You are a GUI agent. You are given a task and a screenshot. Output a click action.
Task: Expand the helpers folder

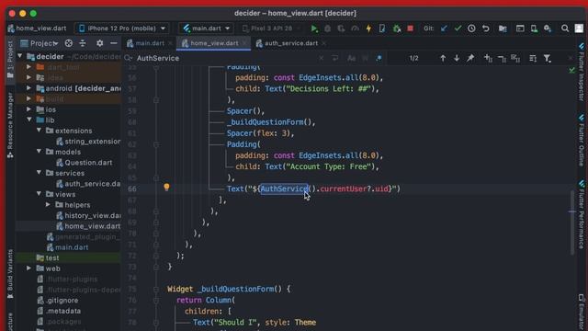pos(48,204)
